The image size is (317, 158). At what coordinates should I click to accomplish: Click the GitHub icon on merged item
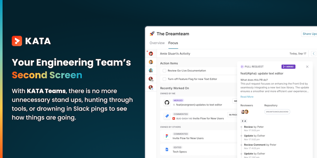tap(167, 103)
